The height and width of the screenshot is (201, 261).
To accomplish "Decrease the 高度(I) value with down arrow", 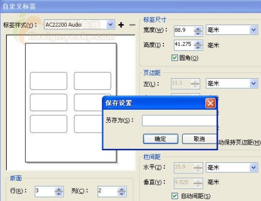I will point(198,48).
